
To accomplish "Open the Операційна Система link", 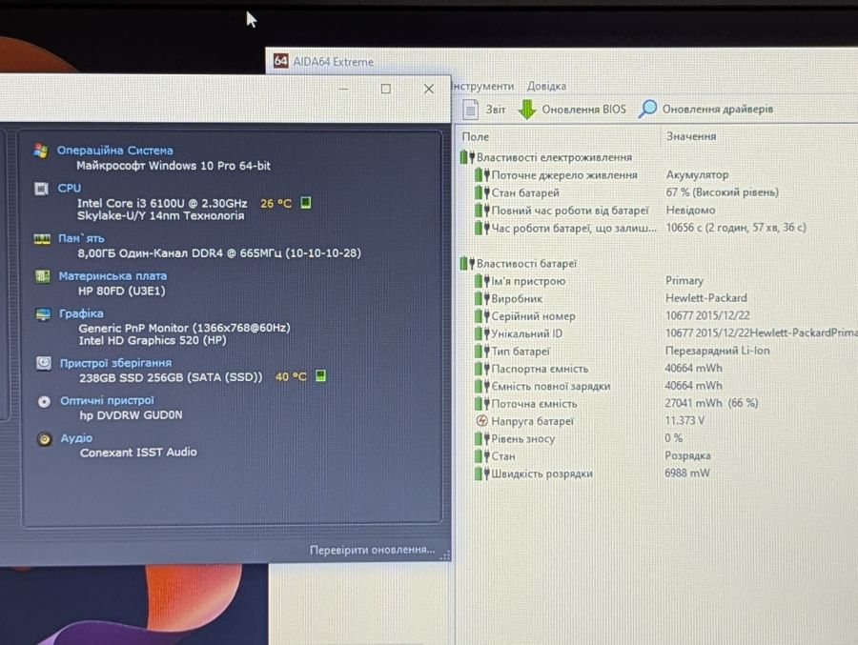I will [x=115, y=151].
